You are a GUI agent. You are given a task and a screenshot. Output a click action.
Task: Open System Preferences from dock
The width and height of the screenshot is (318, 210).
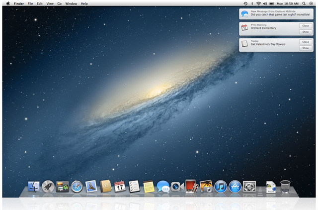pyautogui.click(x=249, y=187)
